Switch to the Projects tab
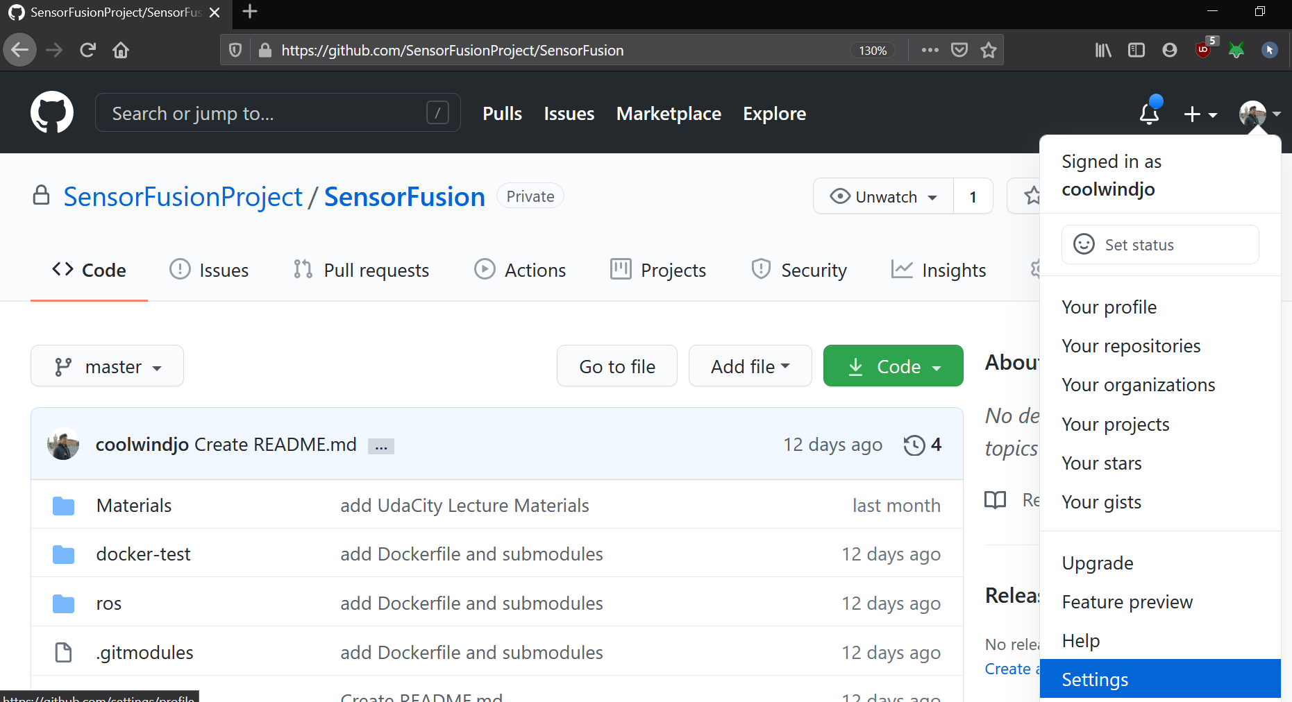This screenshot has width=1292, height=702. [x=658, y=270]
